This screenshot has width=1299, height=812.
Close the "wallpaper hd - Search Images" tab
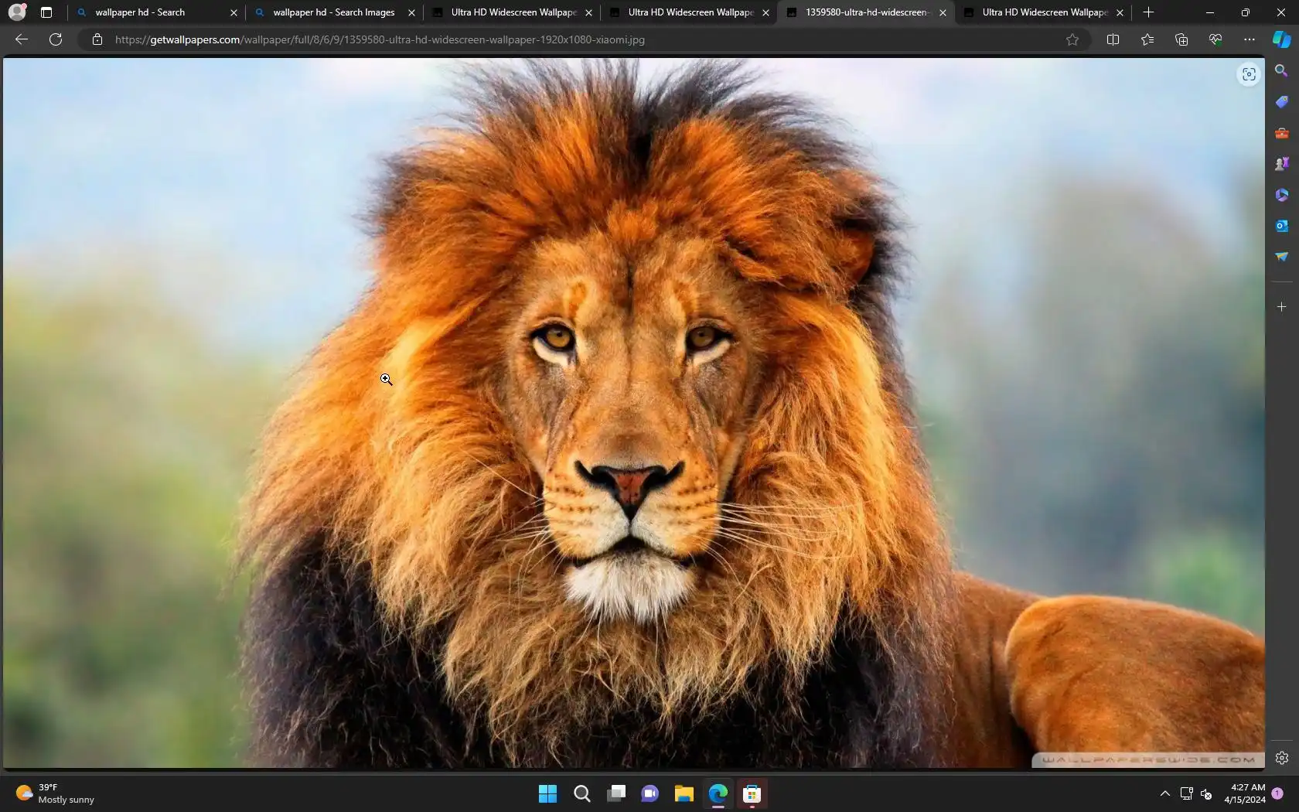click(411, 12)
